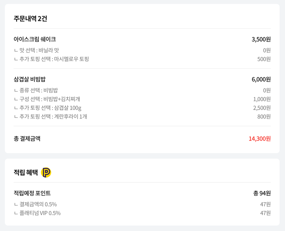This screenshot has width=285, height=231.
Task: Click the 적립 혜택 section heading
Action: (x=26, y=172)
